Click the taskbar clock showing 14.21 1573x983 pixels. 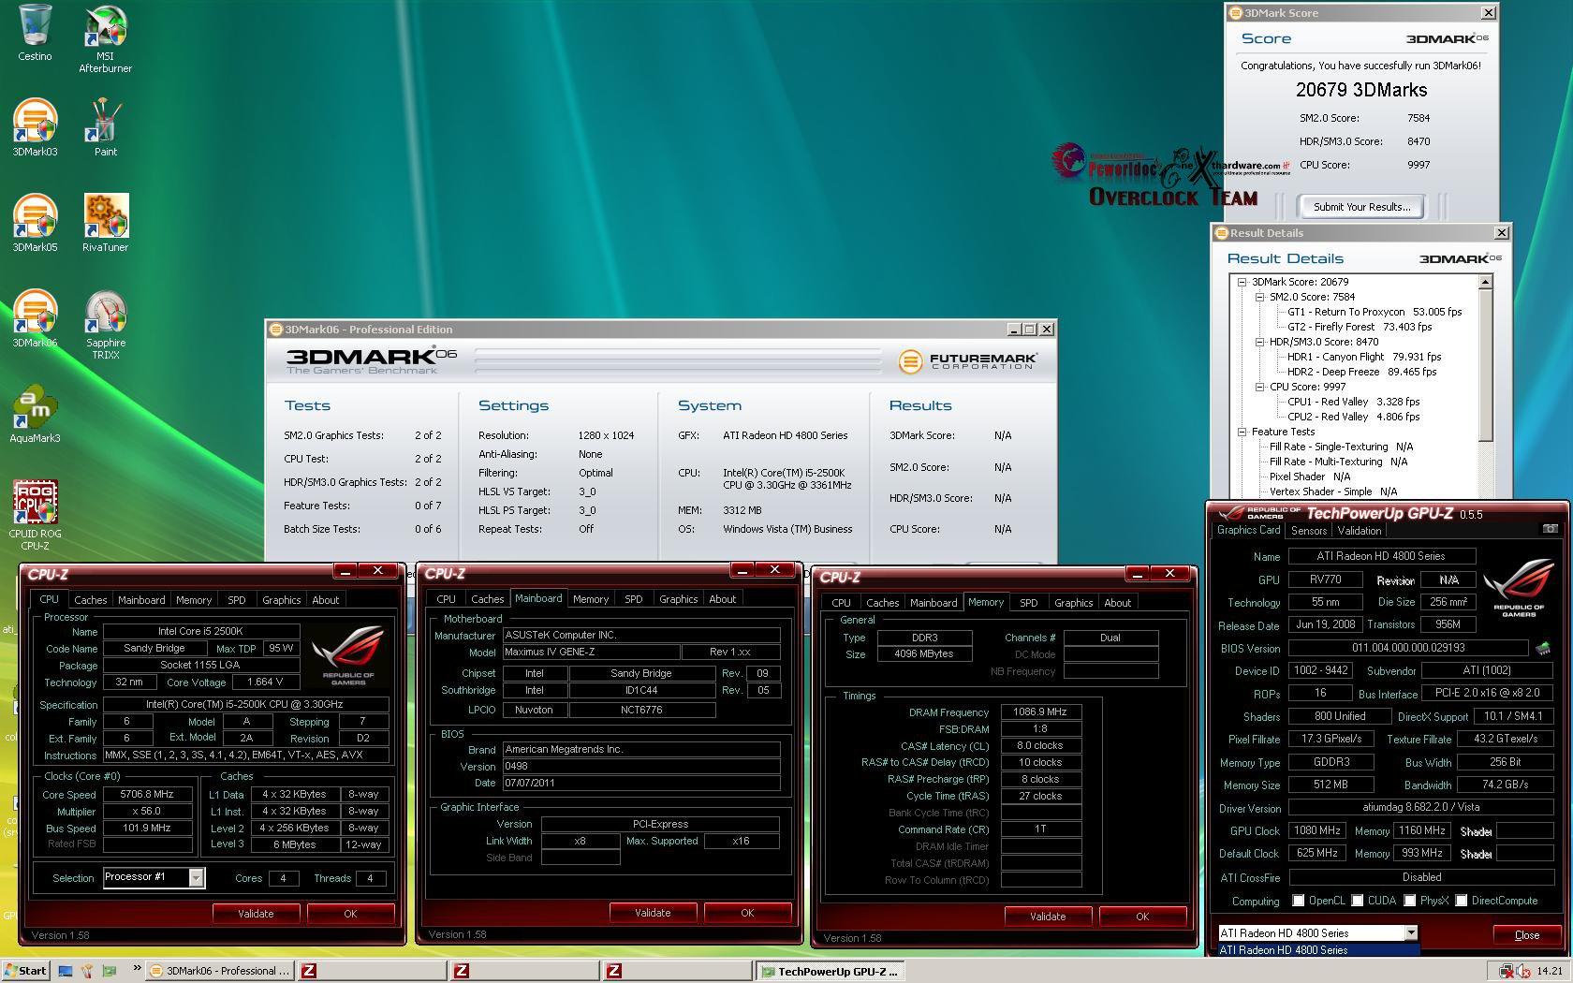coord(1549,971)
